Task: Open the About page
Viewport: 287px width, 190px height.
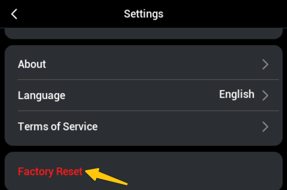Action: 32,64
